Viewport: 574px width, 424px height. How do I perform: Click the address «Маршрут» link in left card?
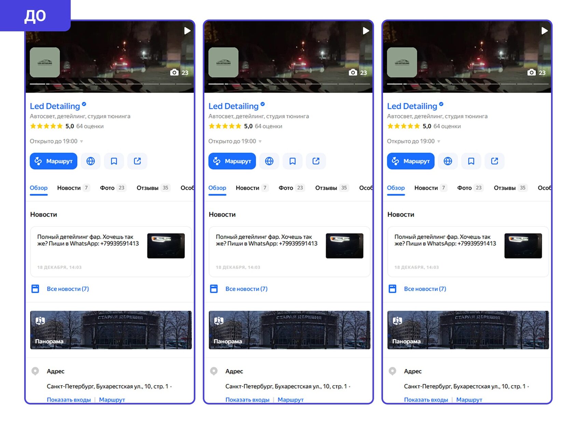(x=112, y=399)
